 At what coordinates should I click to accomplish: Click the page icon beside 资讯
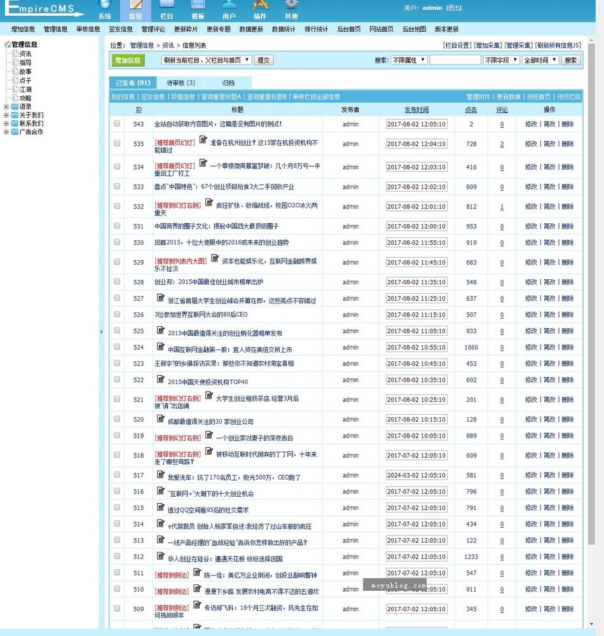pyautogui.click(x=15, y=53)
